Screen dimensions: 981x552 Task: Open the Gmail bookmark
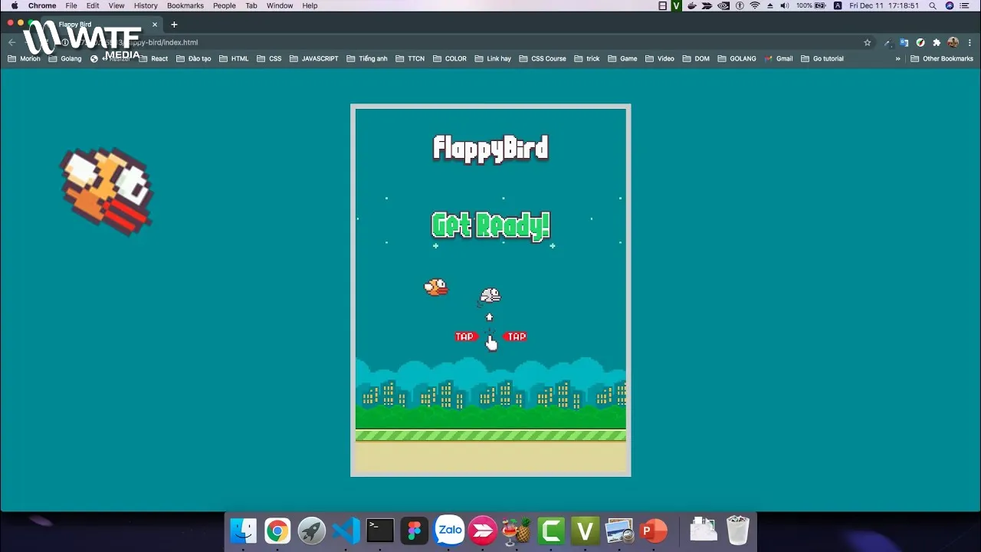click(x=779, y=58)
